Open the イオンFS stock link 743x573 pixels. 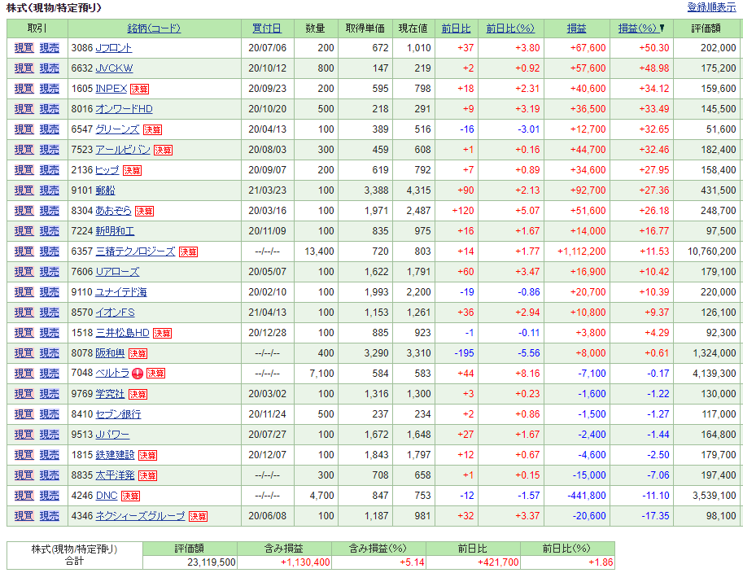tap(115, 313)
